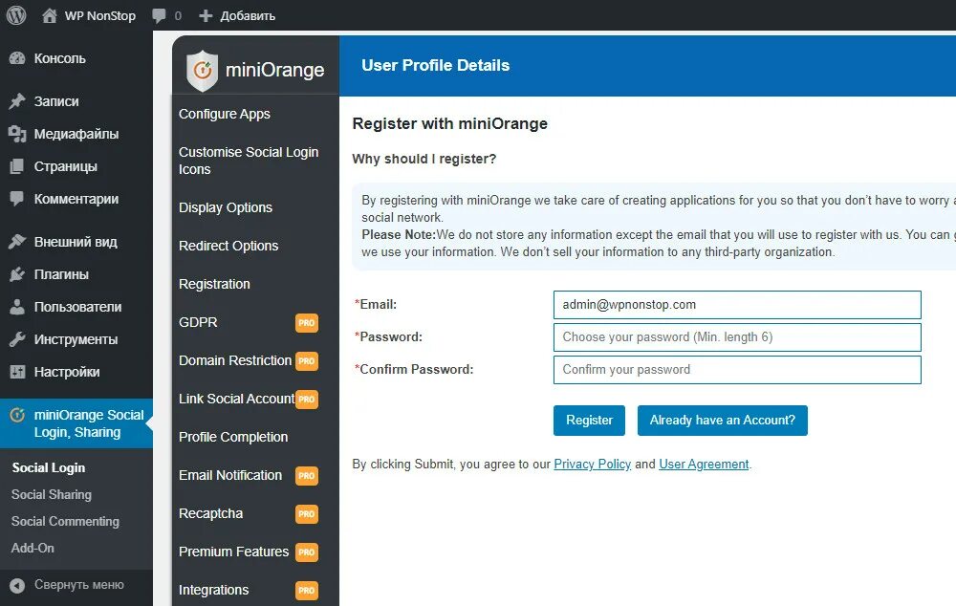Image resolution: width=956 pixels, height=606 pixels.
Task: Click the Консоль dashboard icon
Action: pos(17,58)
